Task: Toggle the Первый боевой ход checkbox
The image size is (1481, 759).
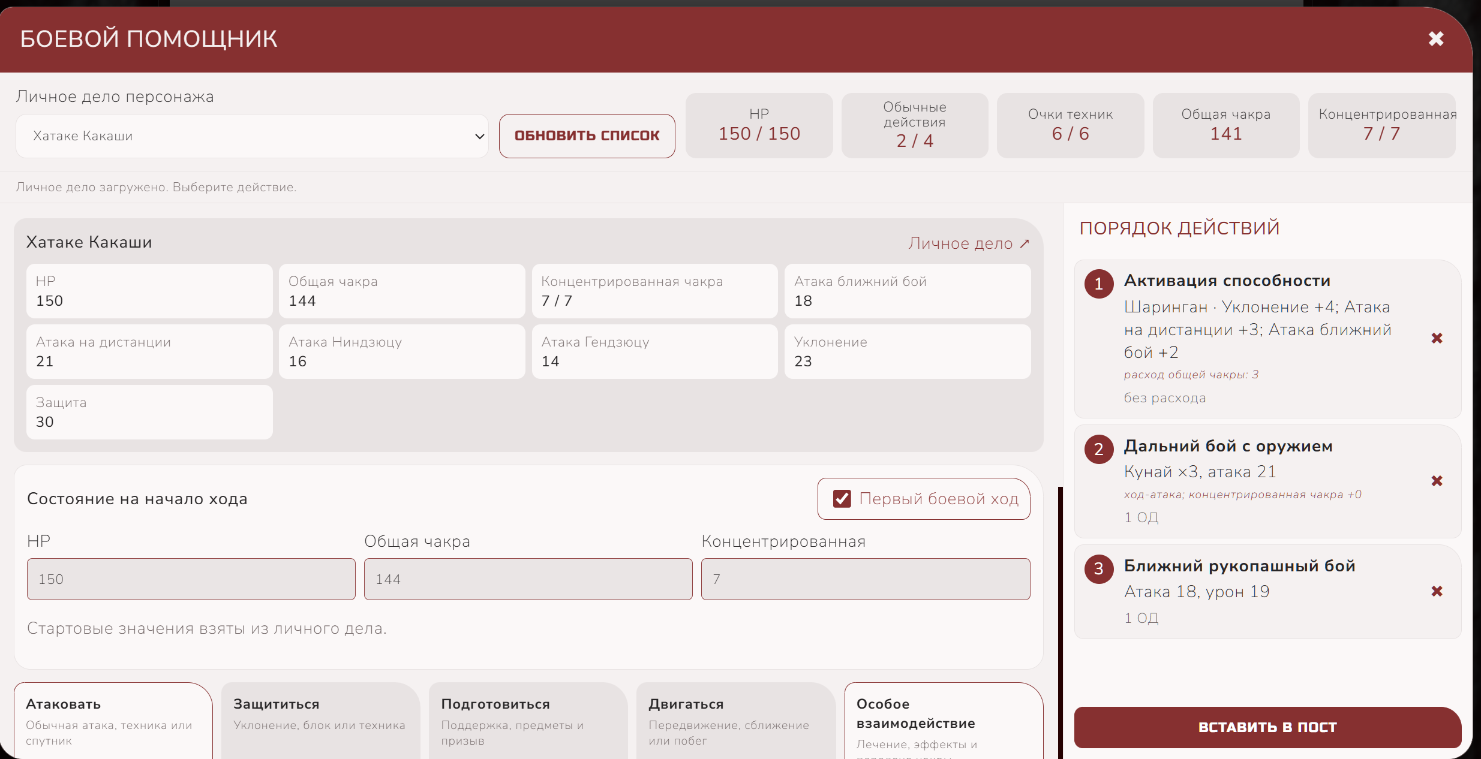Action: coord(842,499)
